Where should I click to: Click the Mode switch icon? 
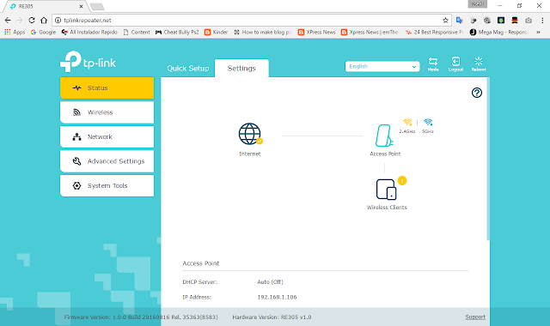(433, 62)
